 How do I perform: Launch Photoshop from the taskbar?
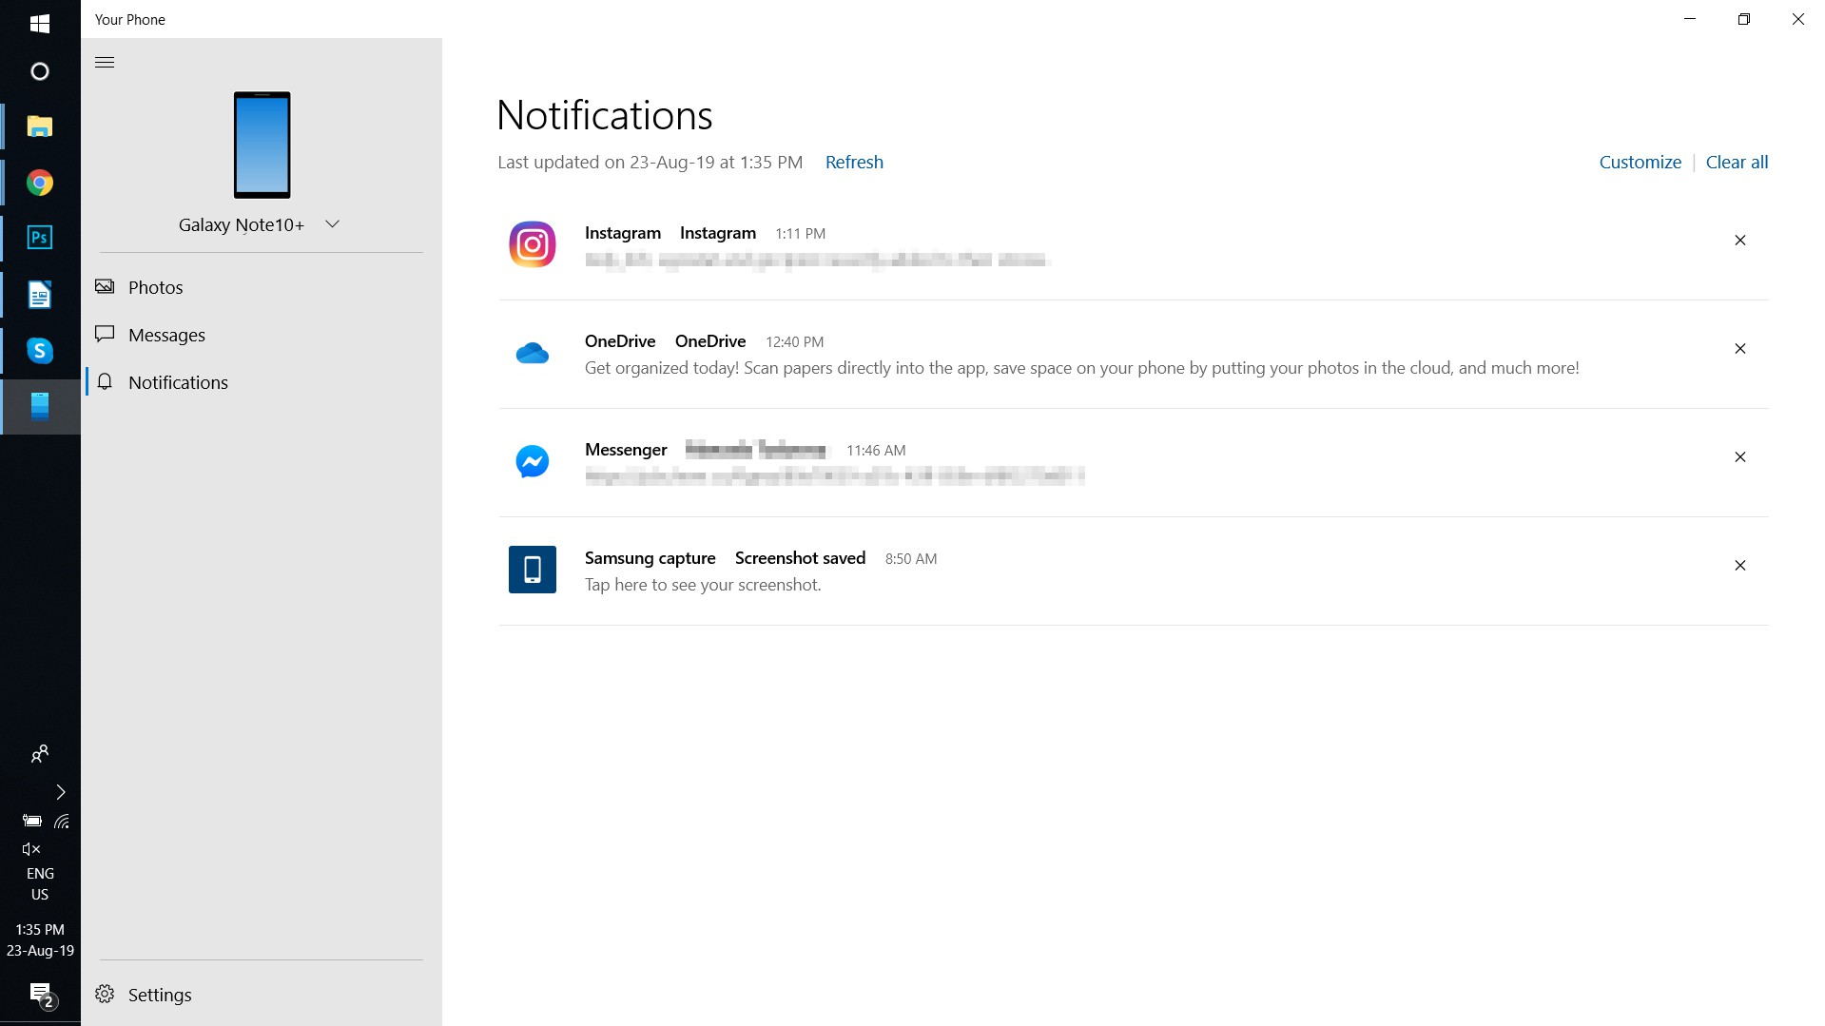[40, 238]
